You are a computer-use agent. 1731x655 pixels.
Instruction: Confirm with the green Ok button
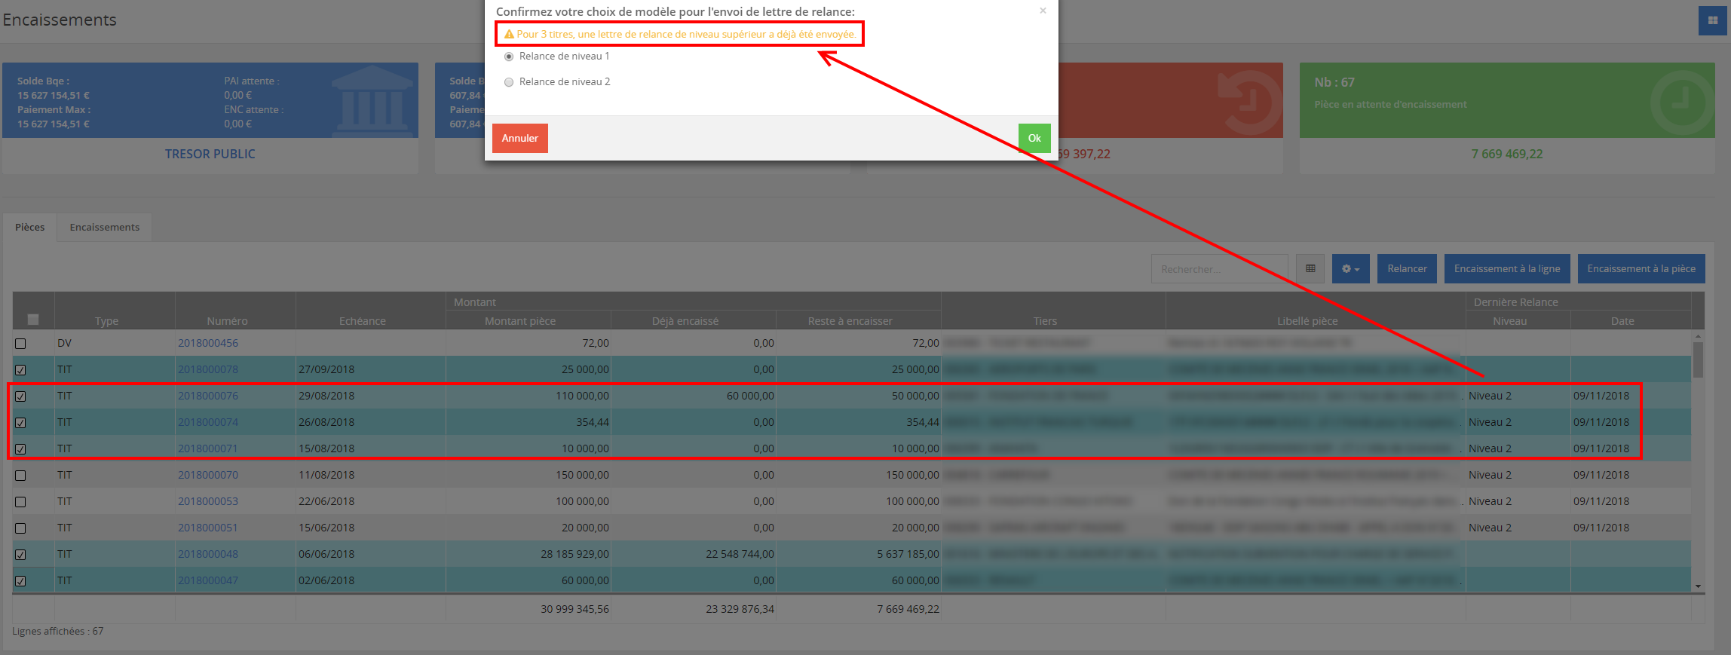[x=1034, y=138]
